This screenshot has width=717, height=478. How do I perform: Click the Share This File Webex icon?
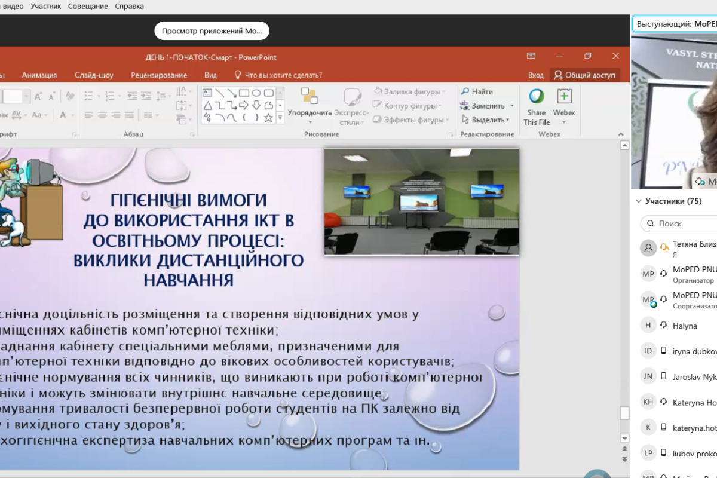[537, 97]
